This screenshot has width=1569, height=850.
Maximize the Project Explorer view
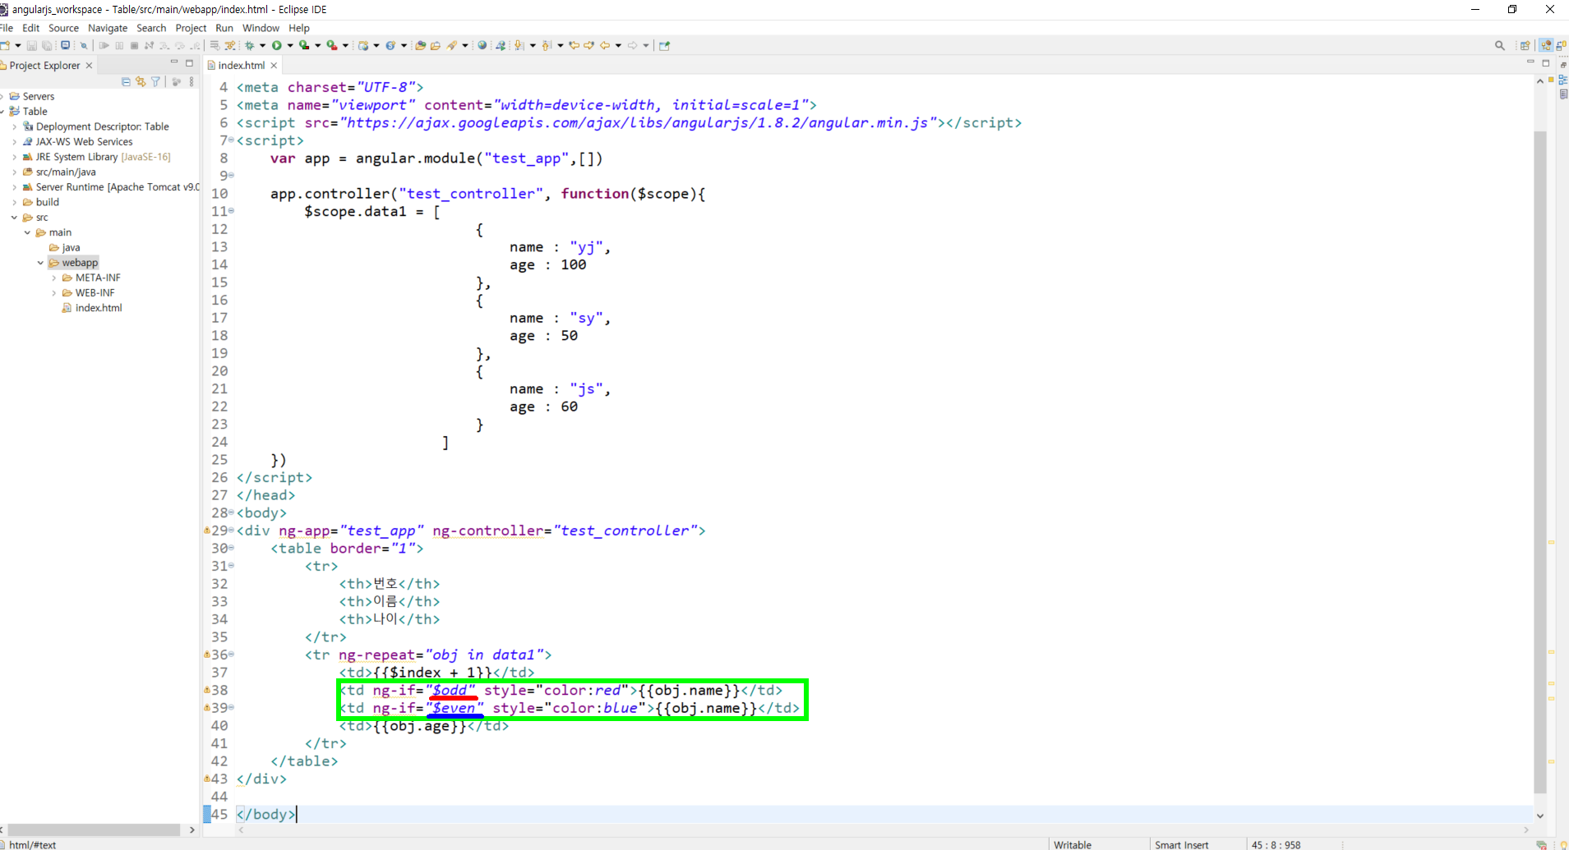(x=189, y=62)
